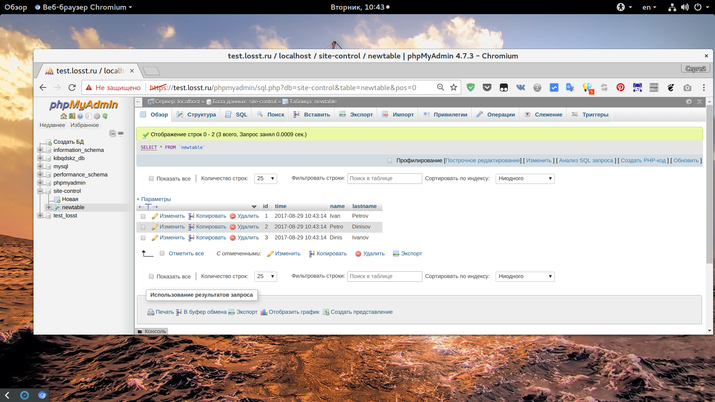
Task: Select row checkbox for Dinis Ivanov
Action: point(143,238)
